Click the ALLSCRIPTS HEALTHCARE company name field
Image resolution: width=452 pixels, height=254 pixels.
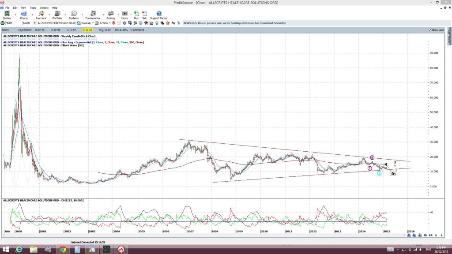[56, 23]
